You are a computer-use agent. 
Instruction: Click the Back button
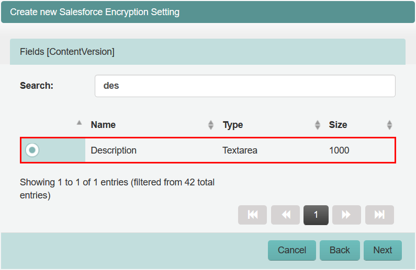[x=340, y=250]
